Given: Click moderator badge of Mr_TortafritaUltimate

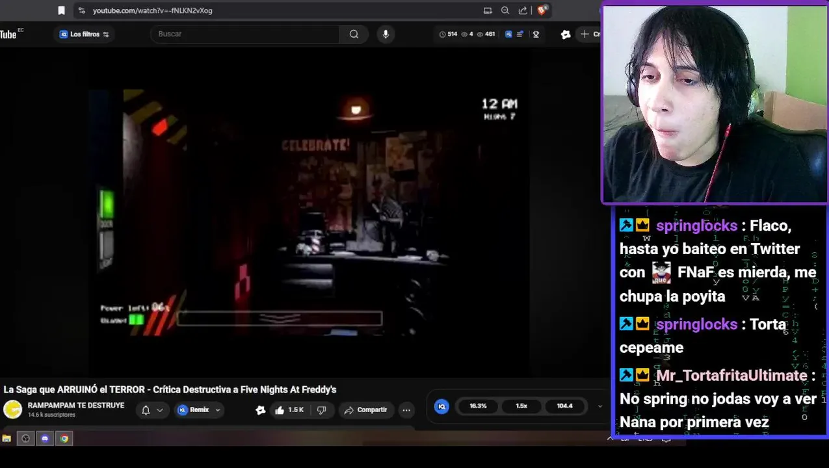Looking at the screenshot, I should tap(626, 375).
